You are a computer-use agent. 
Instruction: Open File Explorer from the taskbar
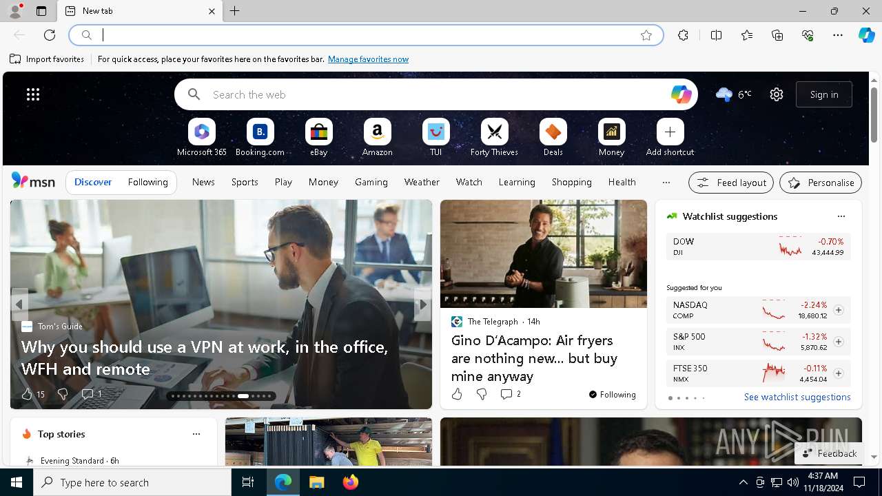[316, 482]
